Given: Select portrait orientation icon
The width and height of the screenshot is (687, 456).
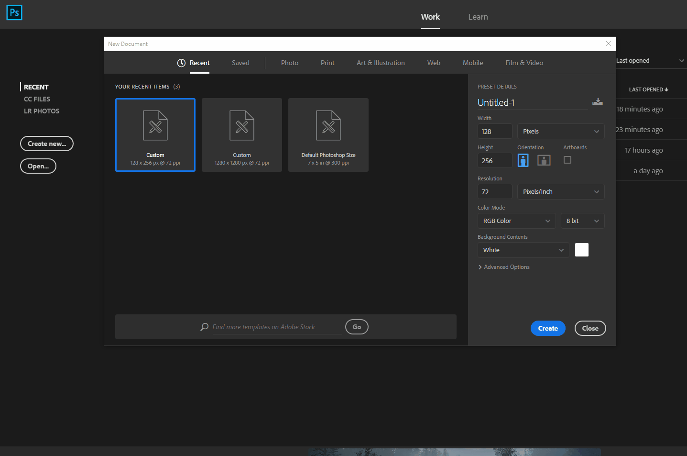Looking at the screenshot, I should click(x=523, y=160).
